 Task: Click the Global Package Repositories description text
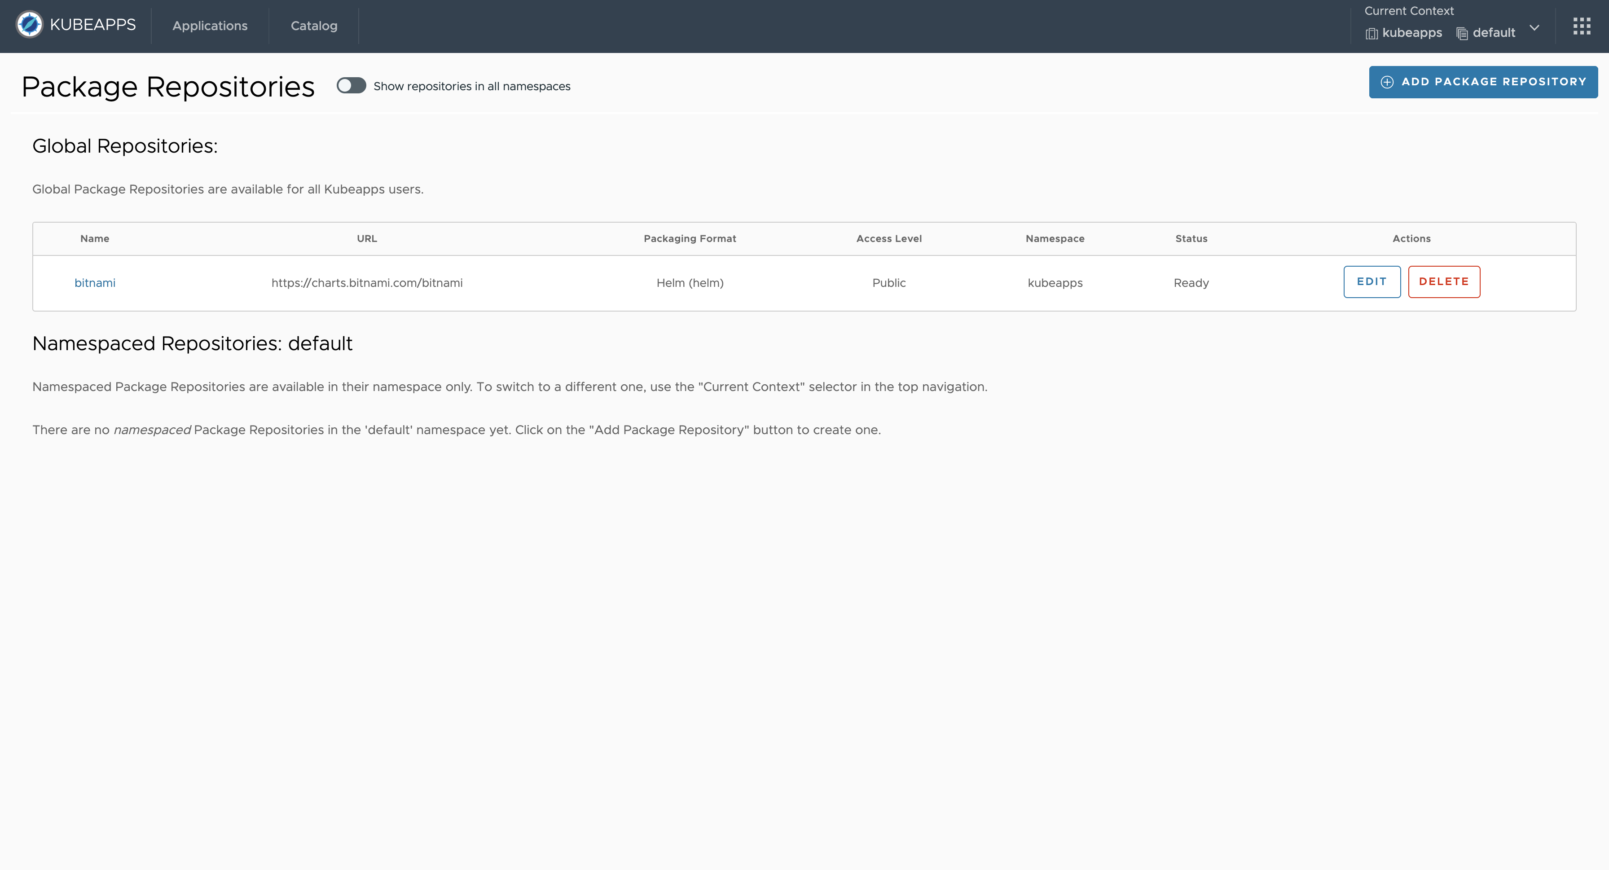point(228,189)
